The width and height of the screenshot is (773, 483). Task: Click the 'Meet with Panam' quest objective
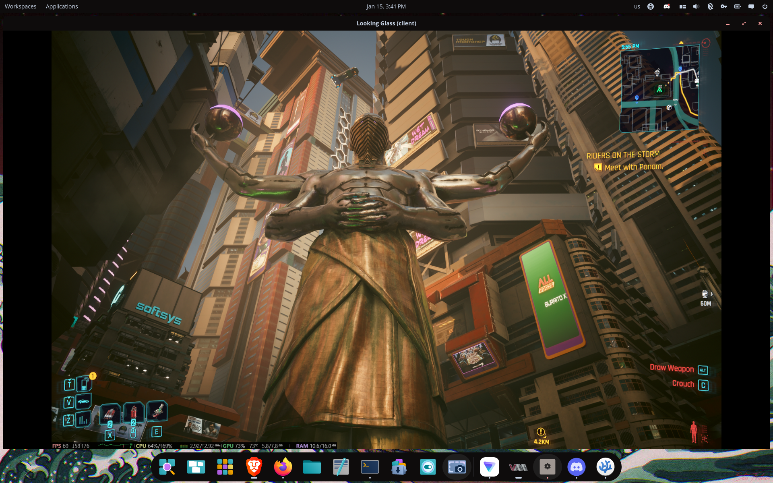coord(633,167)
